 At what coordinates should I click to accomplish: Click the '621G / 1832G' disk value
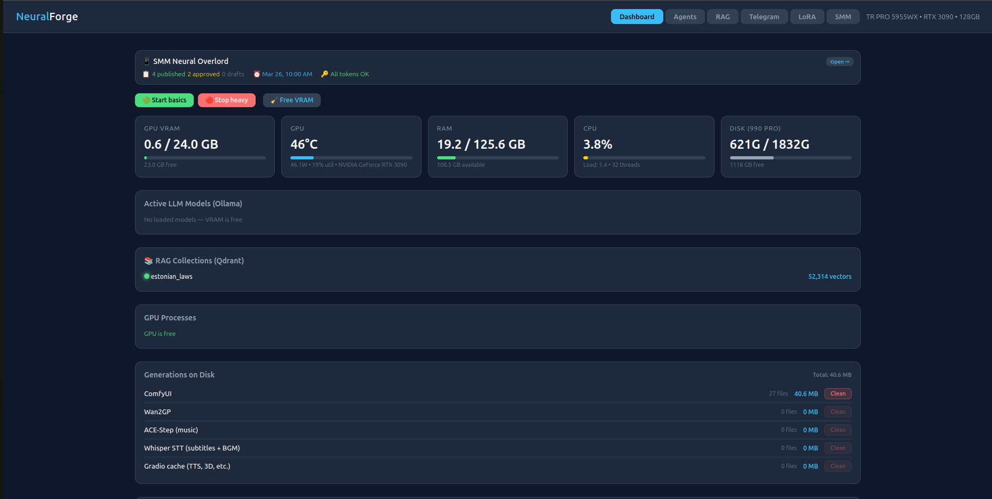pos(769,144)
